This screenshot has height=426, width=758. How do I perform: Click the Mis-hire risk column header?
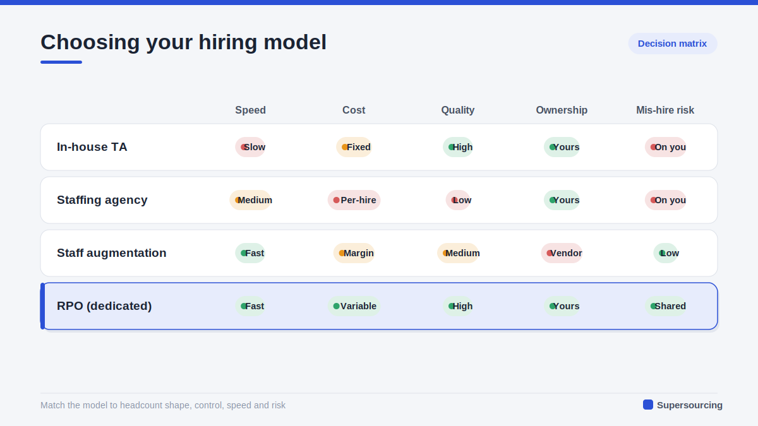[665, 110]
